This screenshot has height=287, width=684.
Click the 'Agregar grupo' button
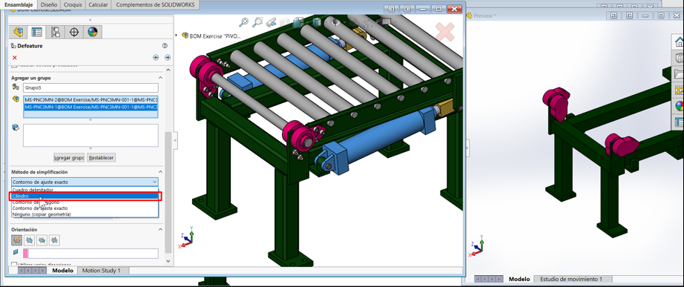(69, 157)
